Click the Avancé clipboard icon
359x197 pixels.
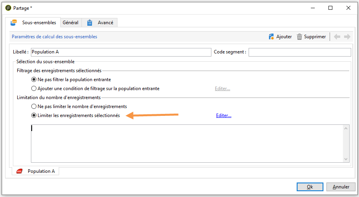click(x=90, y=23)
